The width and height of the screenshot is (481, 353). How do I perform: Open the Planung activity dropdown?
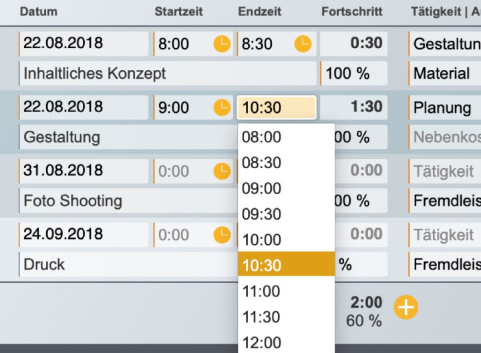pos(446,107)
